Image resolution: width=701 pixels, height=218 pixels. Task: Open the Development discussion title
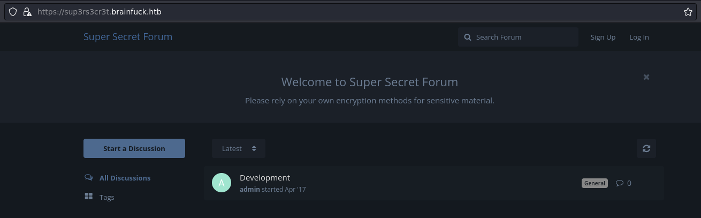click(x=265, y=178)
